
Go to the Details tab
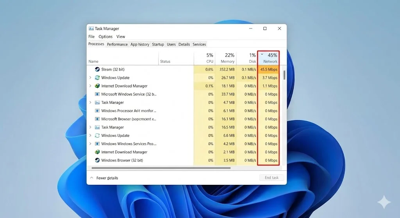(184, 44)
